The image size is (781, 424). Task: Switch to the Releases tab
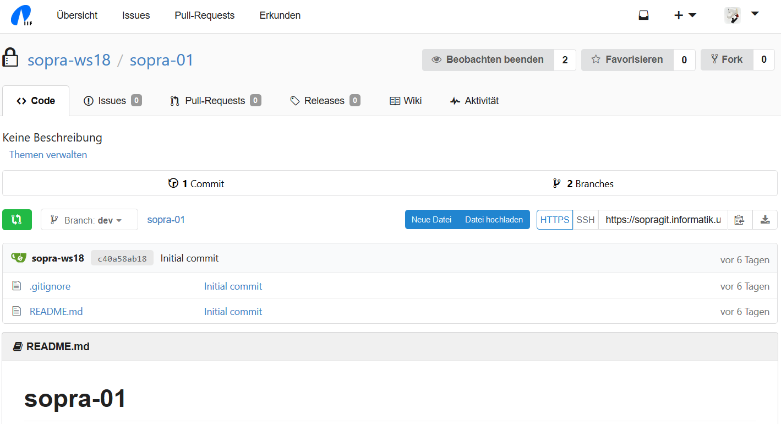click(x=325, y=101)
